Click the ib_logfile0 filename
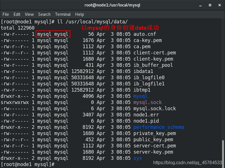The image size is (225, 168). tap(149, 78)
